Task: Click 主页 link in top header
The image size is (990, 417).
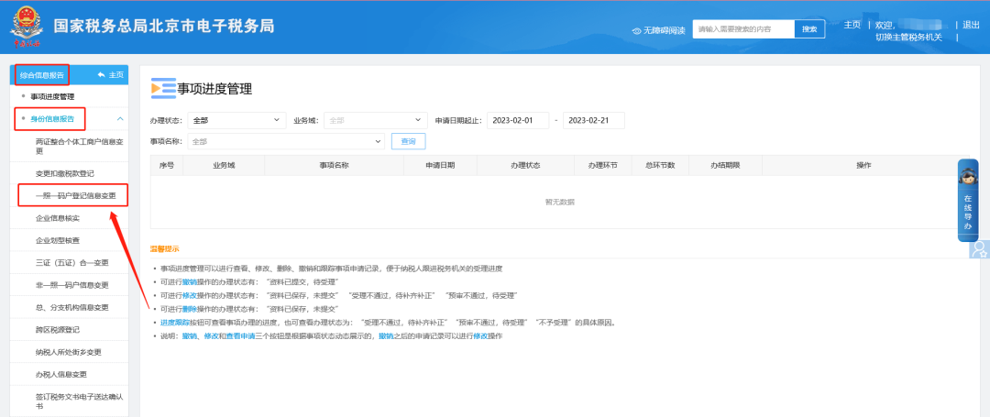Action: point(852,25)
